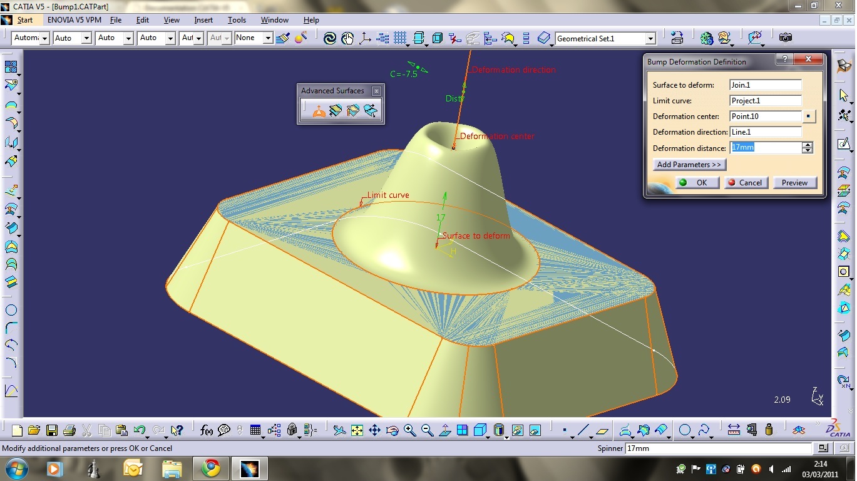The width and height of the screenshot is (857, 481).
Task: Click the Deformation center field Point.10
Action: [766, 116]
